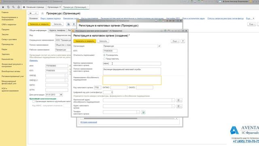Click Записать in the Организация form

point(57,24)
